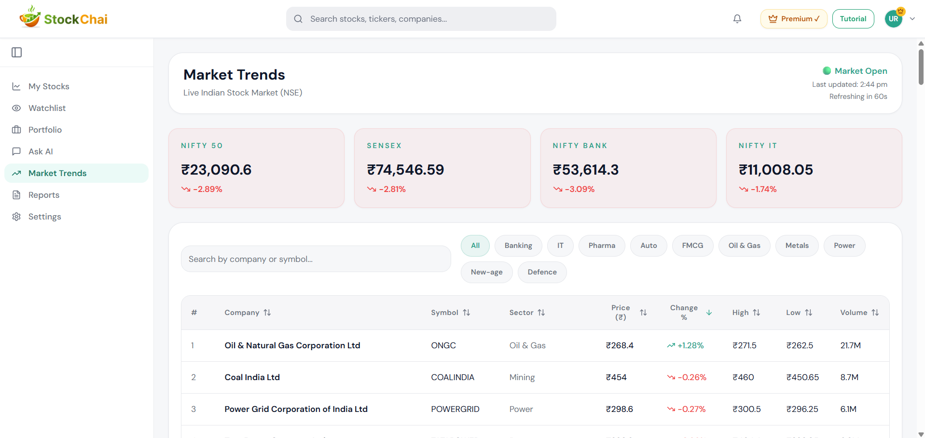Viewport: 925px width, 438px height.
Task: Click the COALINDIA symbol cell
Action: coord(453,377)
